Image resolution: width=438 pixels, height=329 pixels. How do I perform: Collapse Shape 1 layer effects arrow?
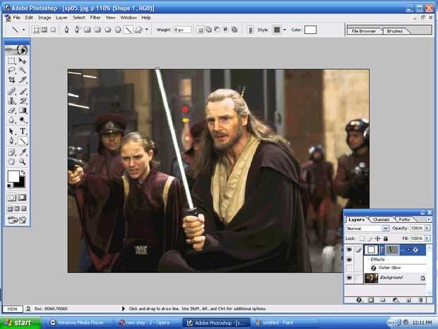[408, 250]
